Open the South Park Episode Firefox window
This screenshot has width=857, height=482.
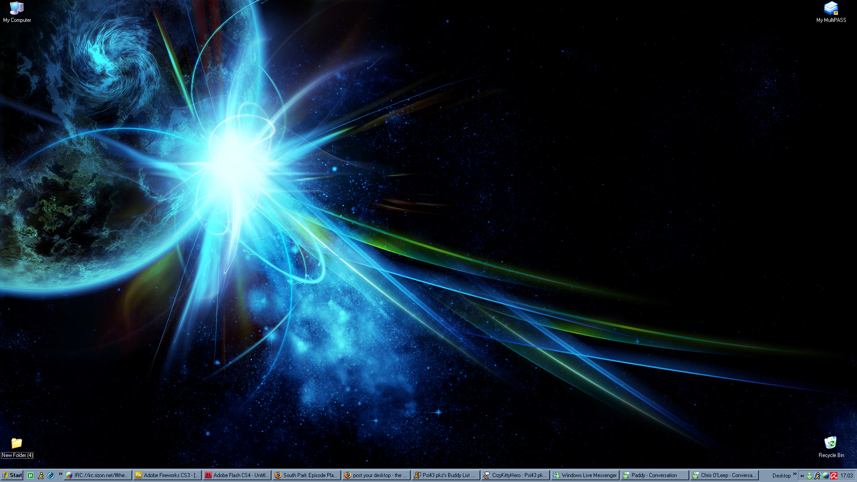coord(306,475)
